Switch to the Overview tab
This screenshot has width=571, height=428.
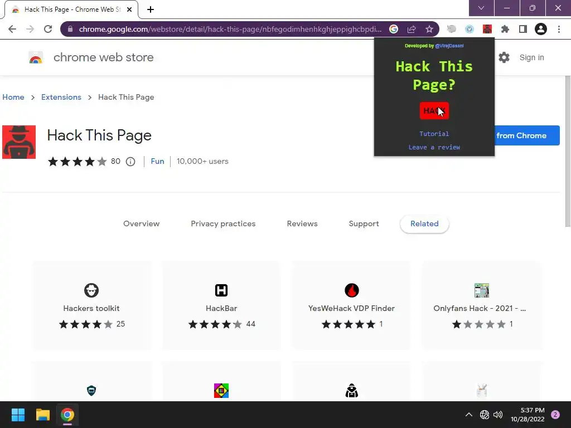click(141, 224)
